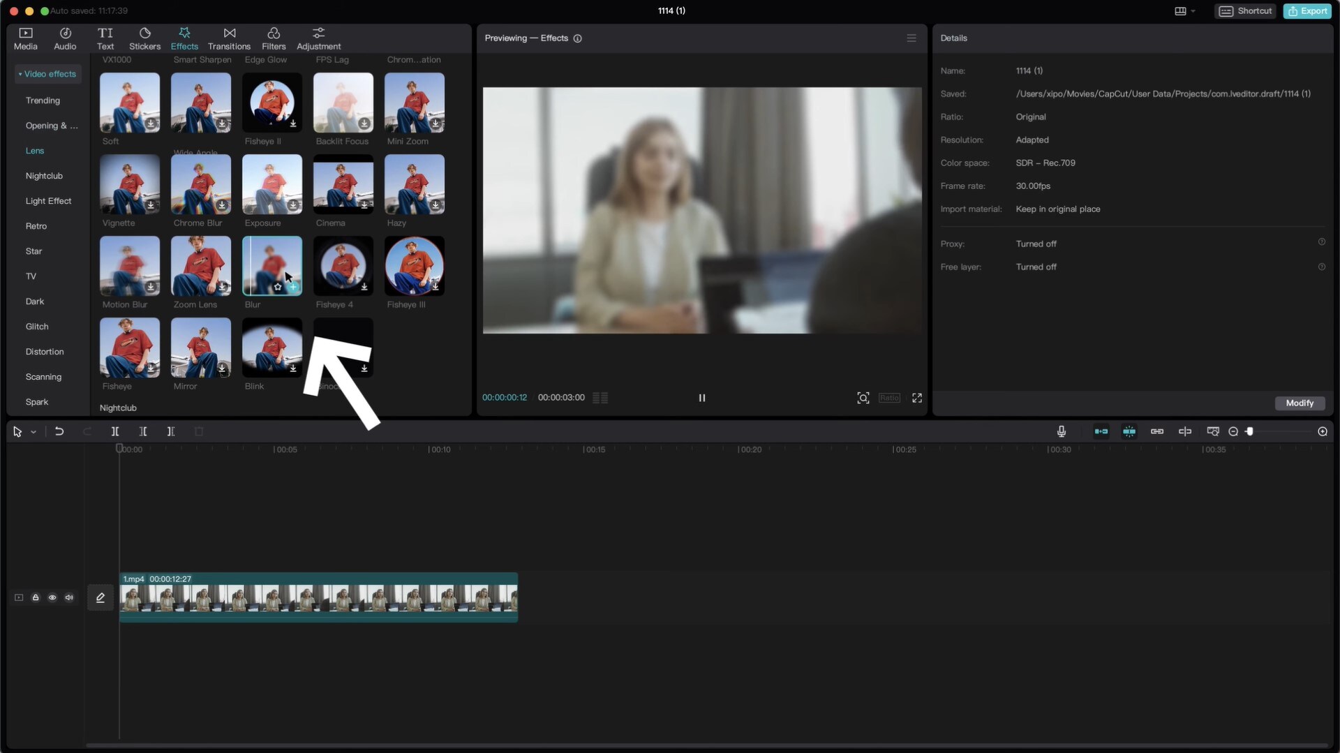The height and width of the screenshot is (753, 1340).
Task: Select the Trending effects category
Action: tap(43, 100)
